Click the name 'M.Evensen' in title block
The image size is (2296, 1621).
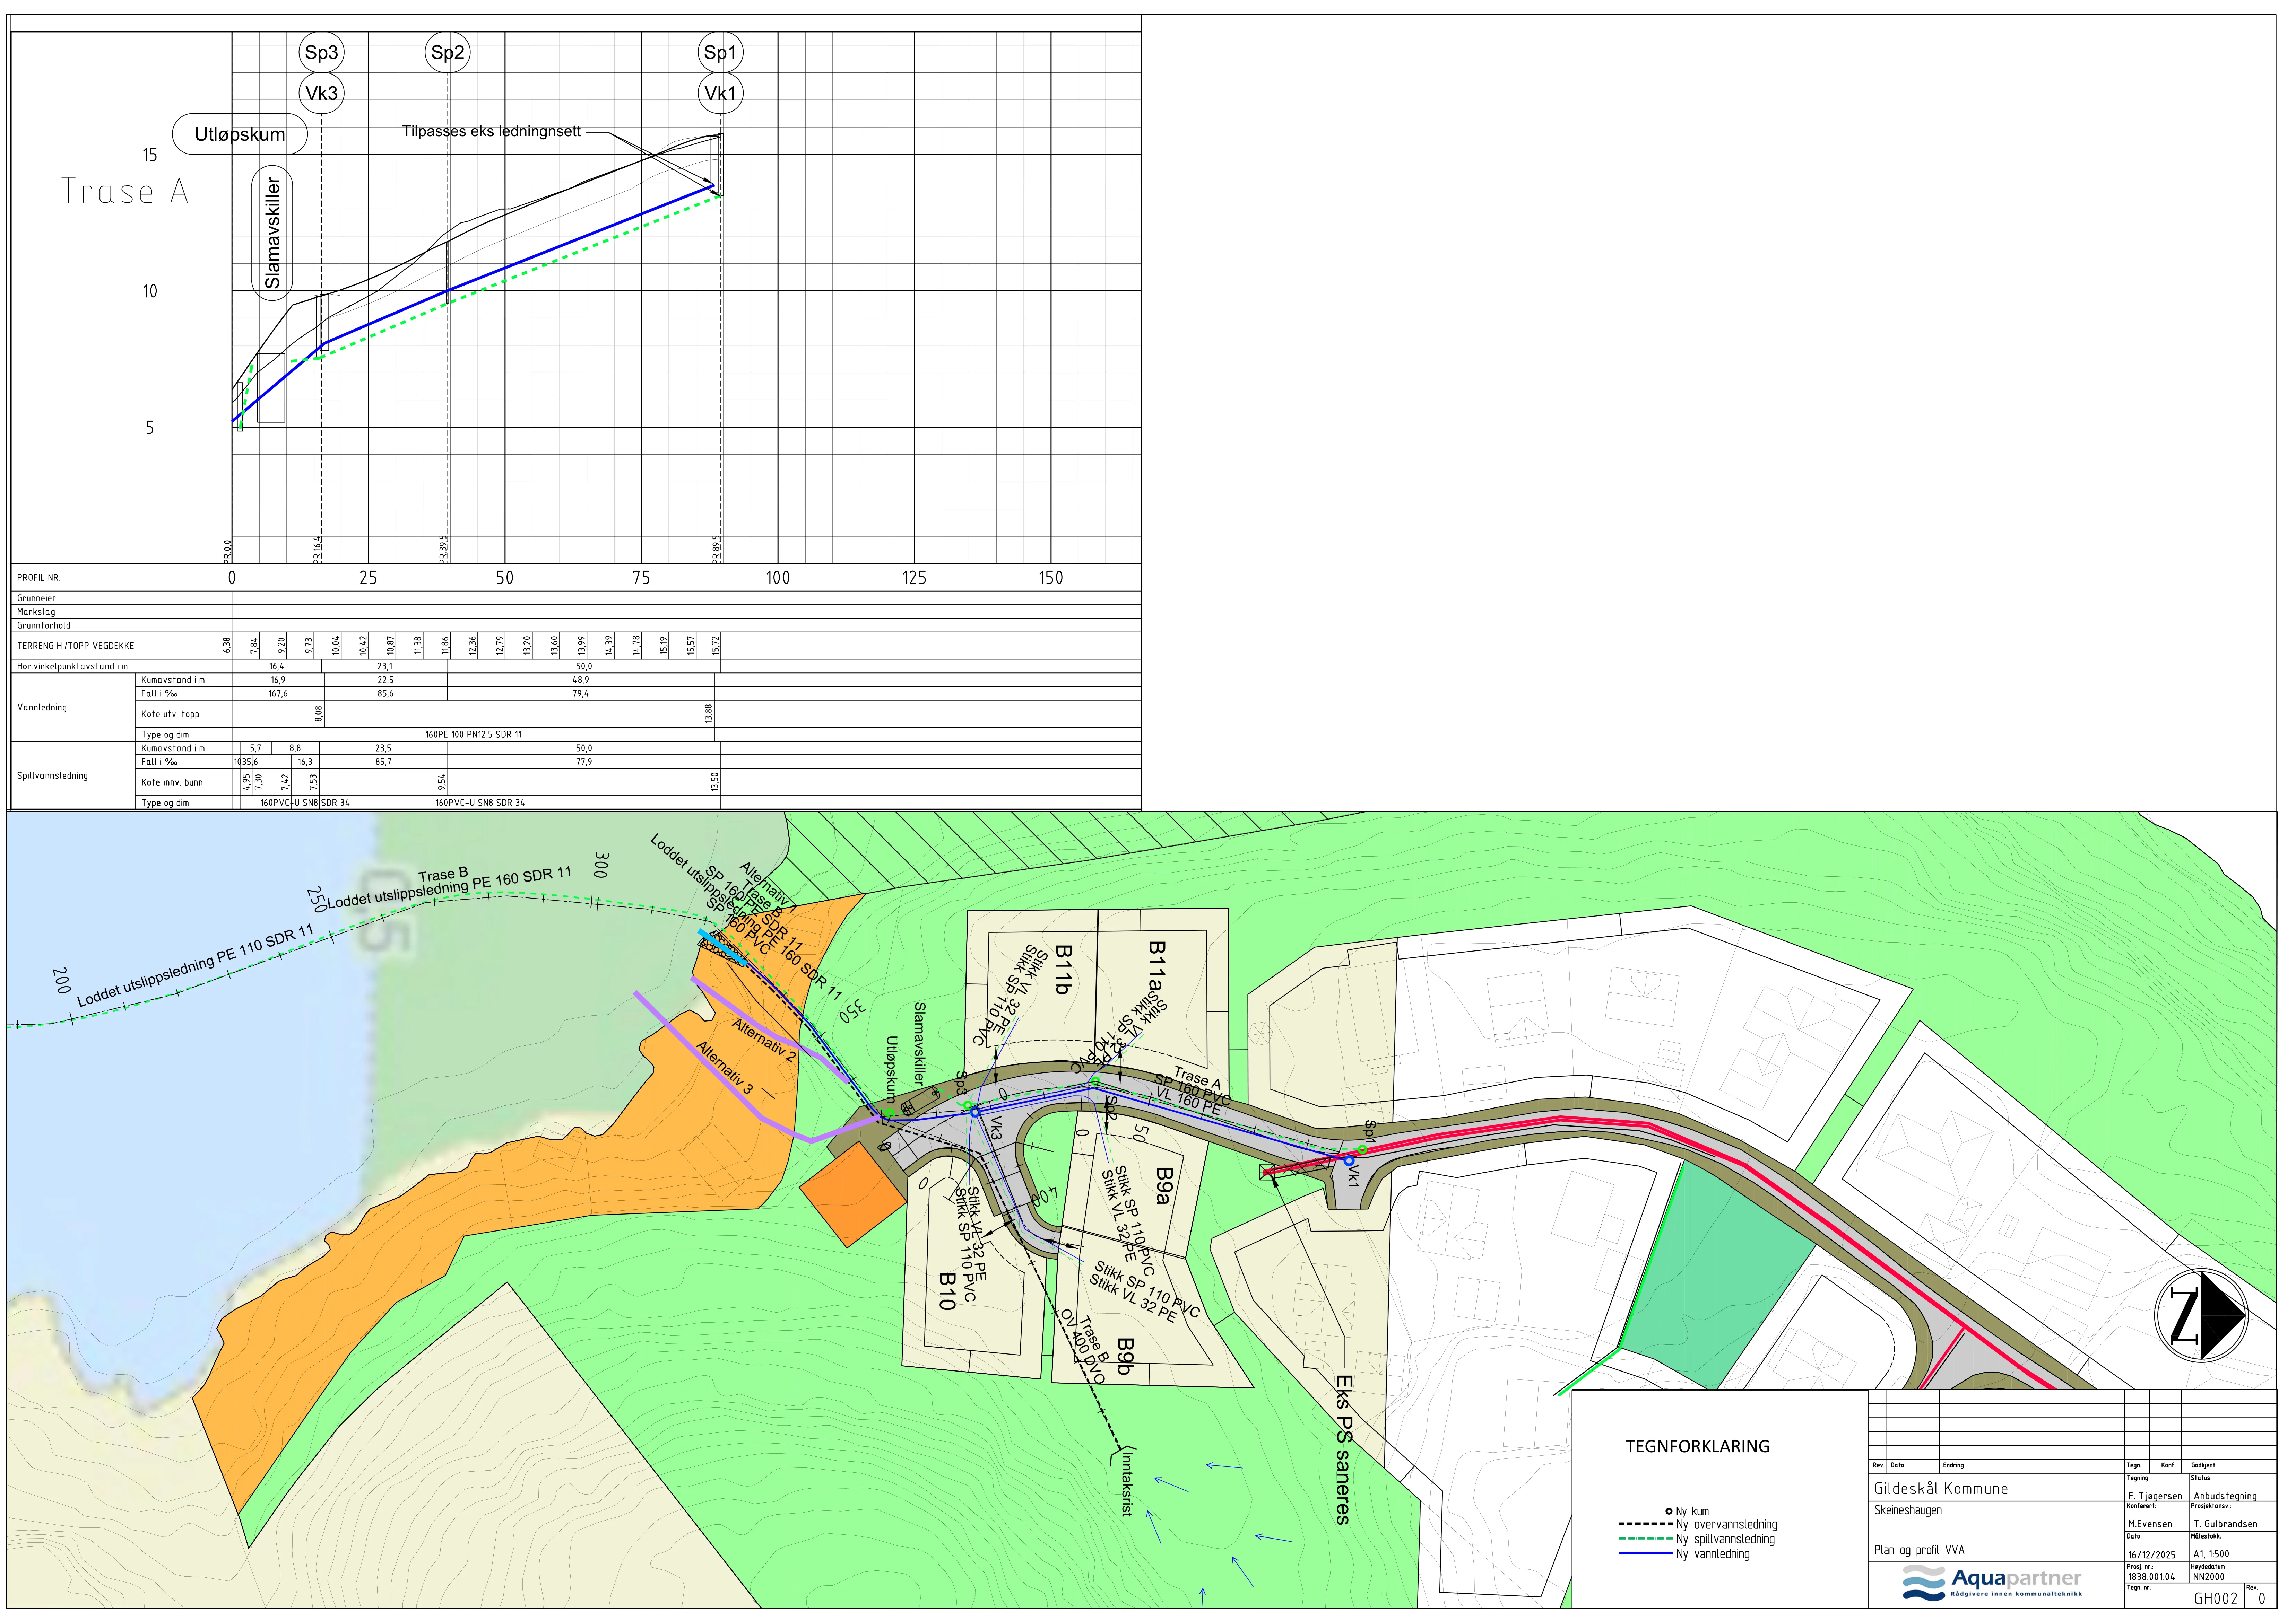(x=2150, y=1524)
